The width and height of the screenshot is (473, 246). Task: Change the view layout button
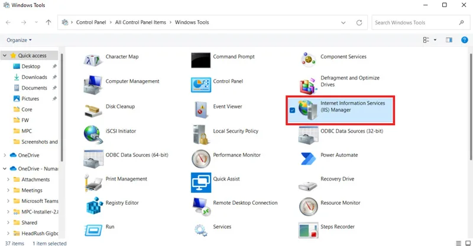[x=426, y=40]
